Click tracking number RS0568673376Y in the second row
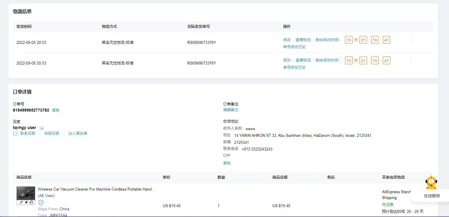This screenshot has height=217, width=449. tap(202, 63)
